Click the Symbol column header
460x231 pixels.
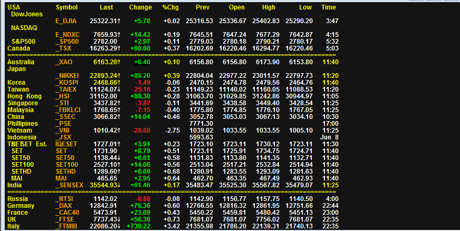pyautogui.click(x=67, y=7)
